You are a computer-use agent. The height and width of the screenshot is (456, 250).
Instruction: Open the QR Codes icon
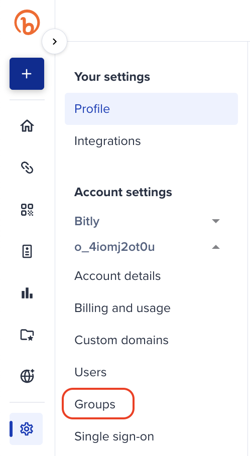[27, 210]
